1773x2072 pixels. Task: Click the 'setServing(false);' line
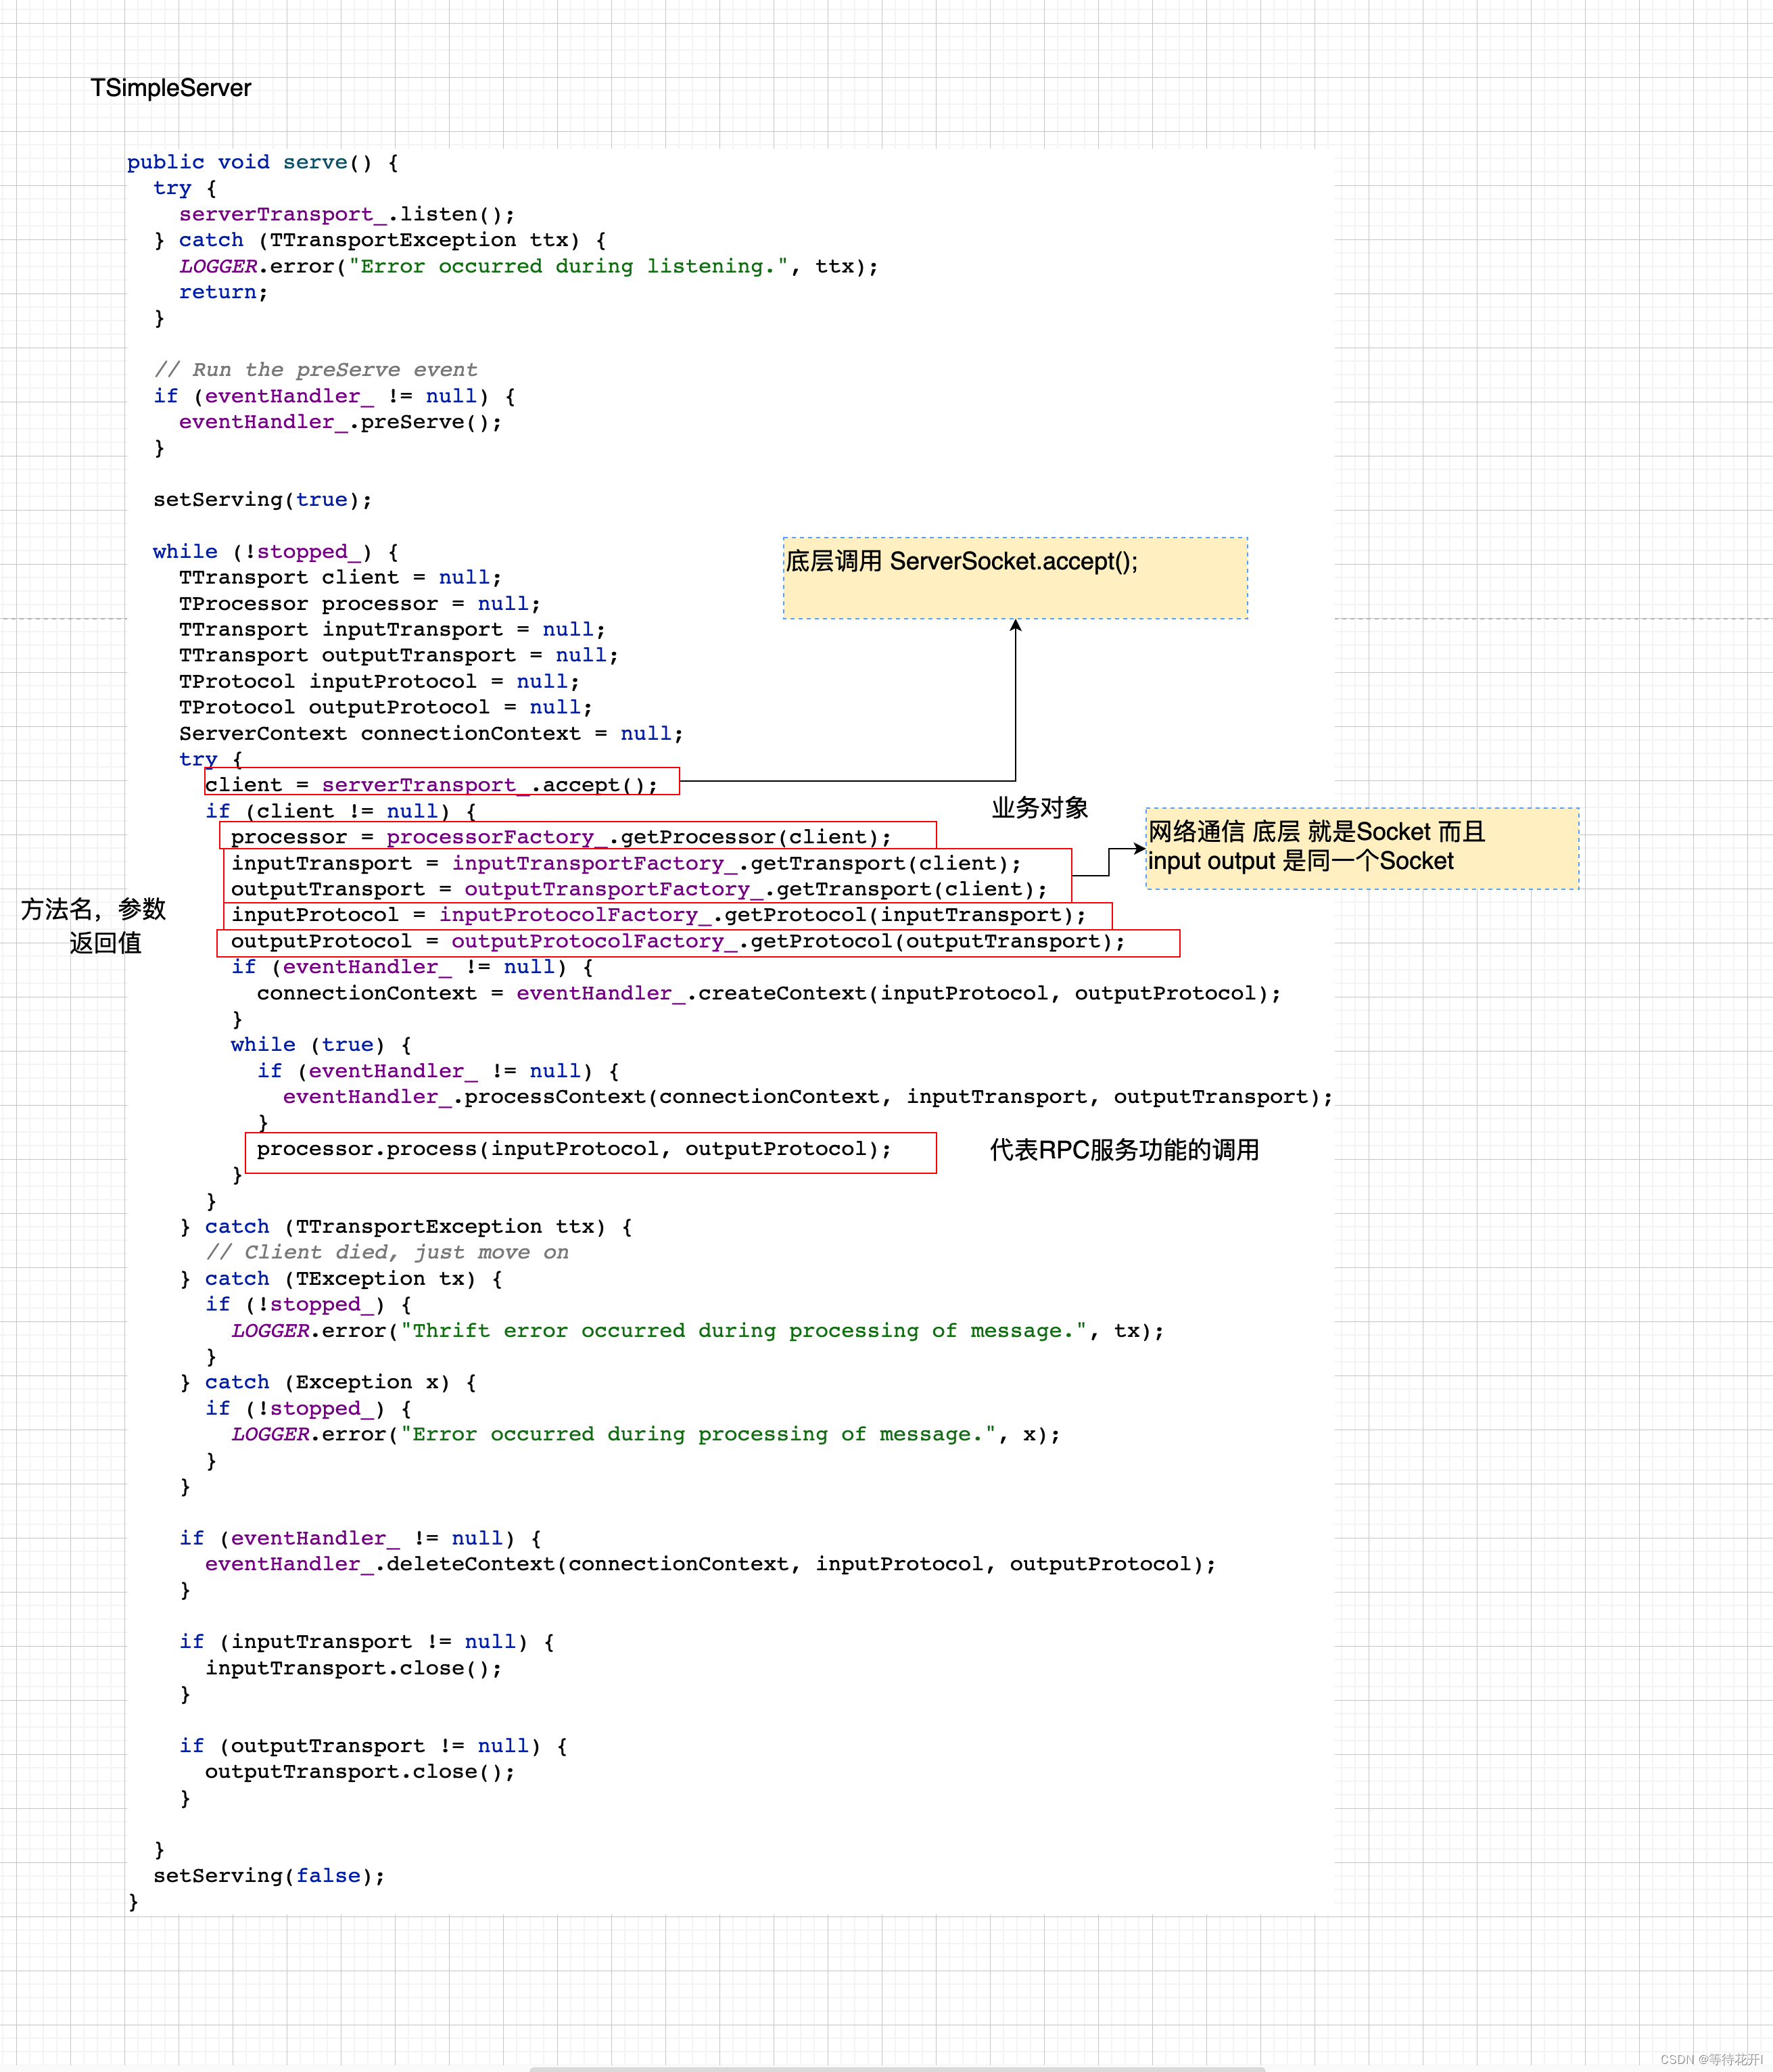(x=269, y=1876)
